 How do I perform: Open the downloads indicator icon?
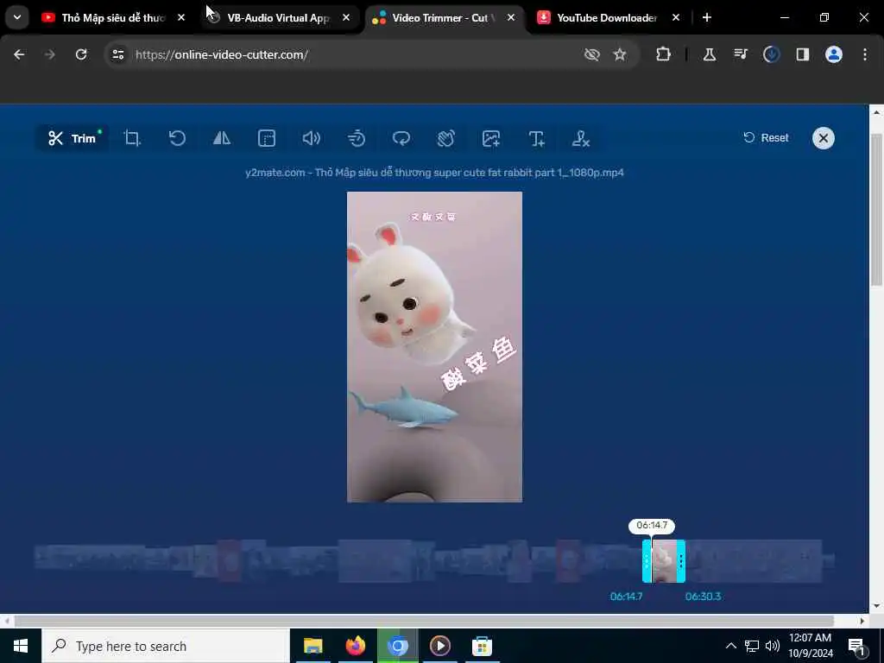pyautogui.click(x=771, y=54)
